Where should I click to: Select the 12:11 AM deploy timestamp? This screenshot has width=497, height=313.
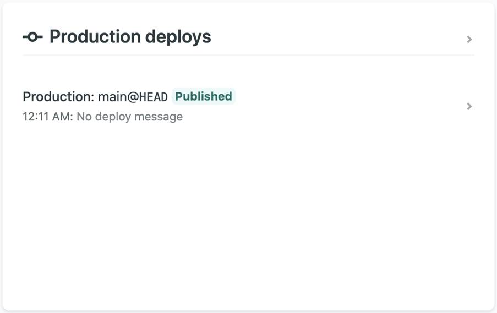pyautogui.click(x=47, y=117)
